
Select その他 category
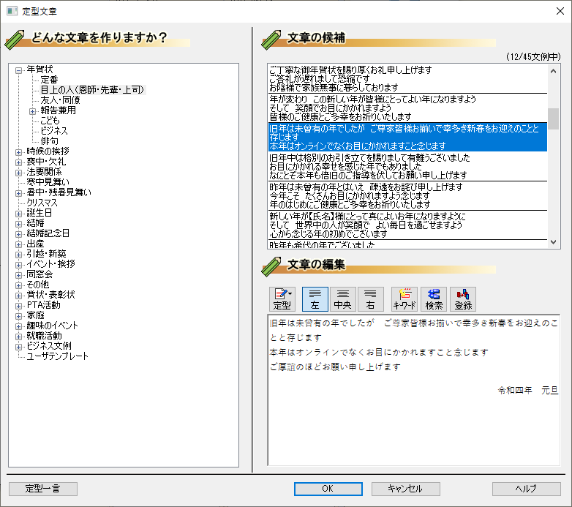pyautogui.click(x=37, y=284)
